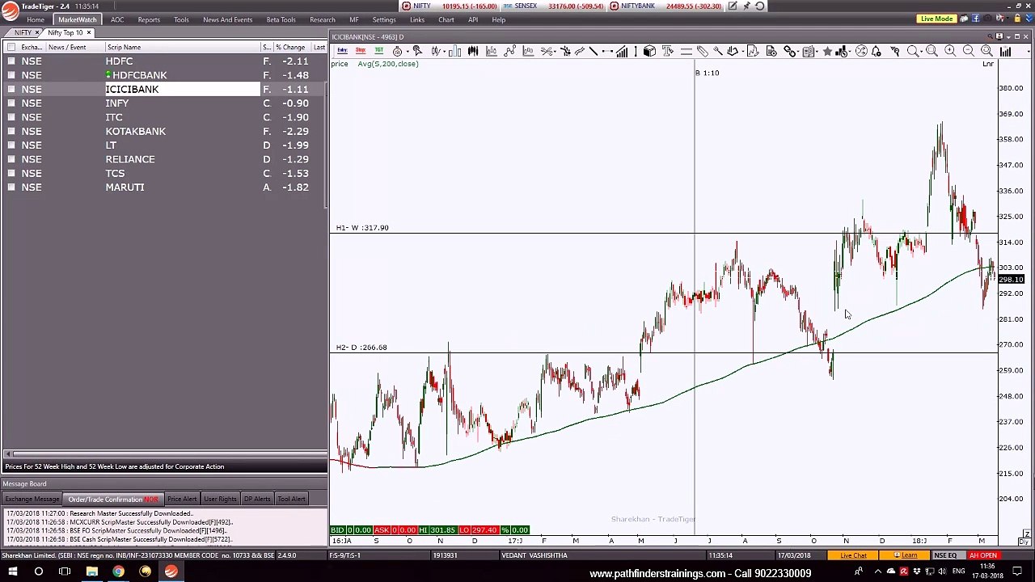Viewport: 1035px width, 582px height.
Task: Open the Reports menu
Action: (x=149, y=19)
